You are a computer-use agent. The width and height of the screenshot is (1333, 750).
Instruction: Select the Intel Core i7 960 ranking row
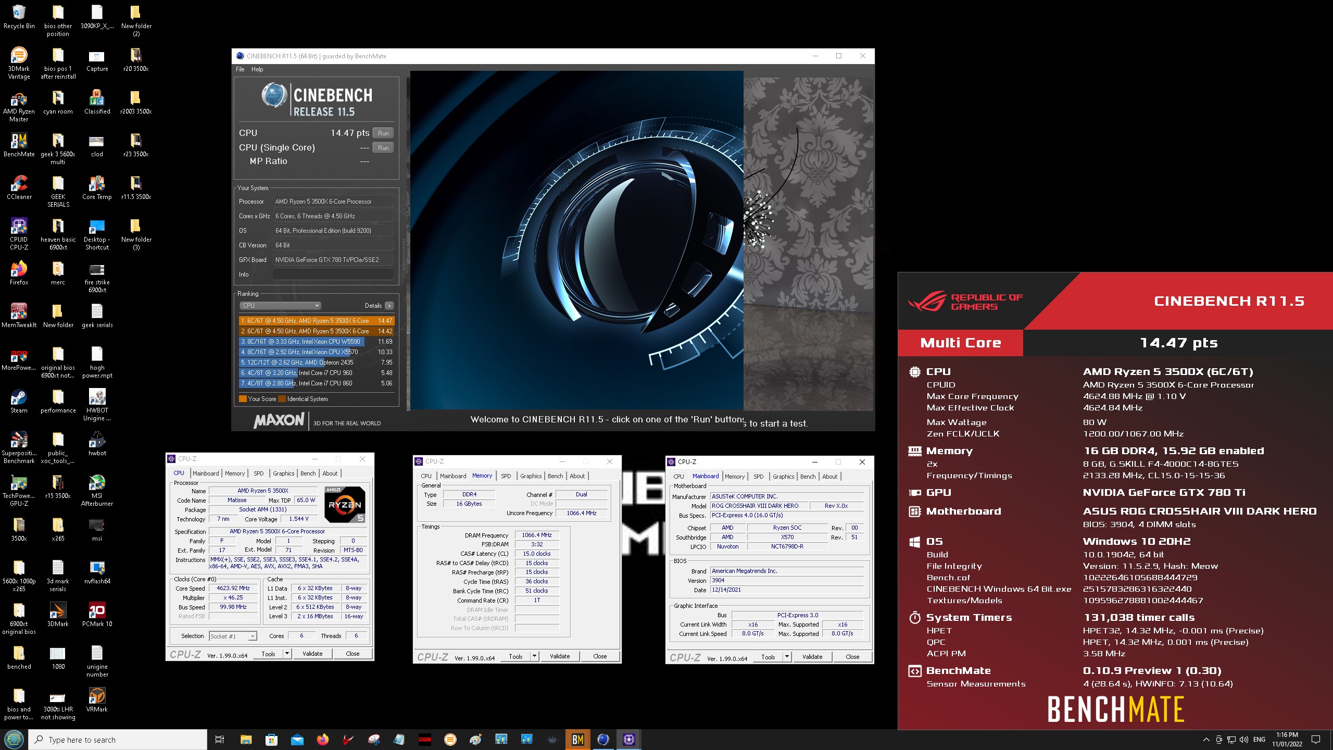pyautogui.click(x=317, y=373)
